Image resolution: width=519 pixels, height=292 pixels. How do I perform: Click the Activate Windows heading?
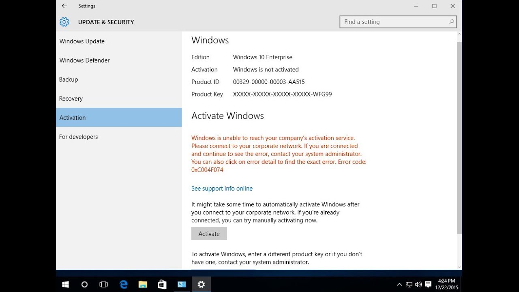(x=227, y=116)
